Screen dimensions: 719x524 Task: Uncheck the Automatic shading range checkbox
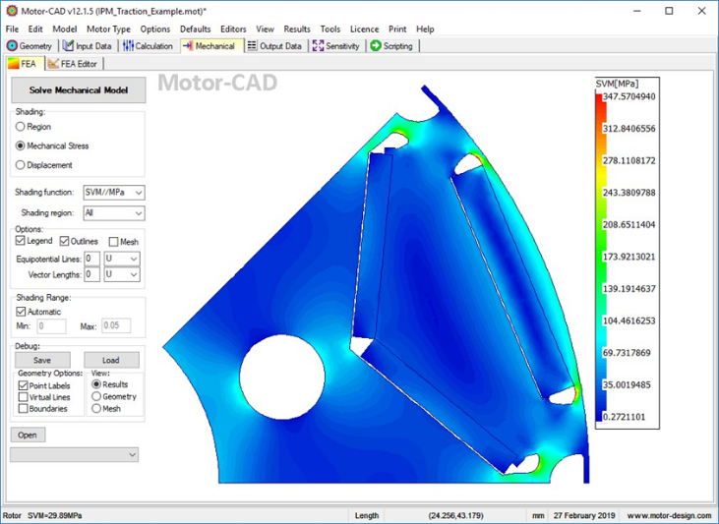tap(22, 312)
